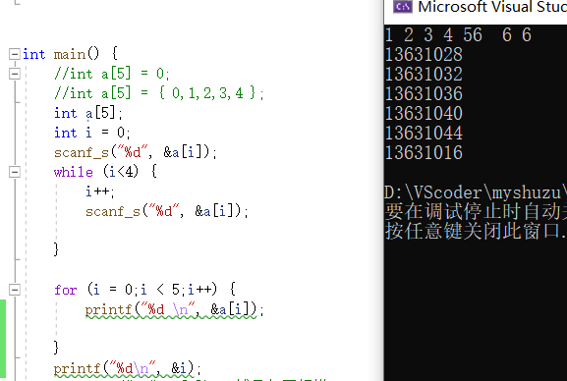Image resolution: width=567 pixels, height=381 pixels.
Task: Click console output 13631028
Action: (x=424, y=55)
